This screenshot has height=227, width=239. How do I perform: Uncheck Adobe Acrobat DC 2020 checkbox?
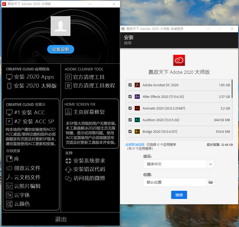coord(130,85)
